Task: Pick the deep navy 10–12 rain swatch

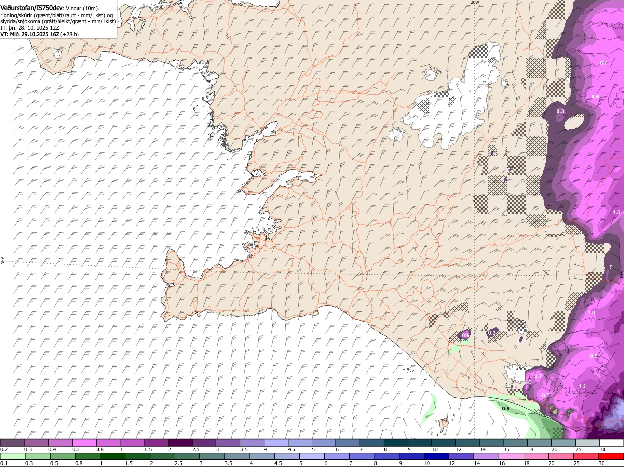Action: (436, 456)
